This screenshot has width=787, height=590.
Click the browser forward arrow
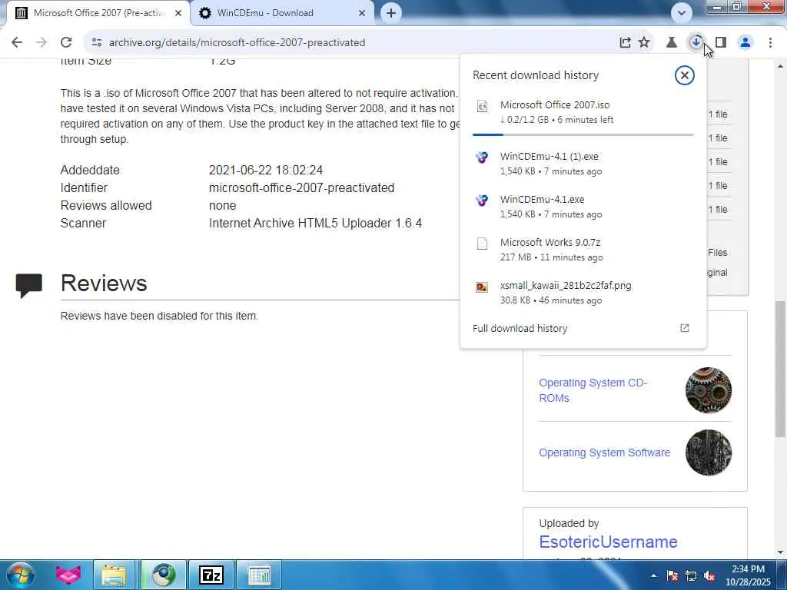point(42,43)
